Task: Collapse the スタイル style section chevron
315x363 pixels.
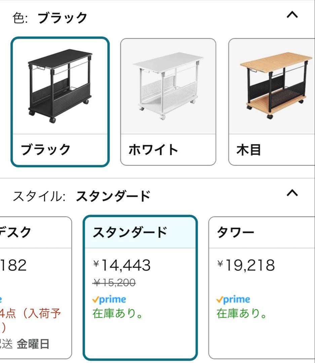Action: coord(293,193)
